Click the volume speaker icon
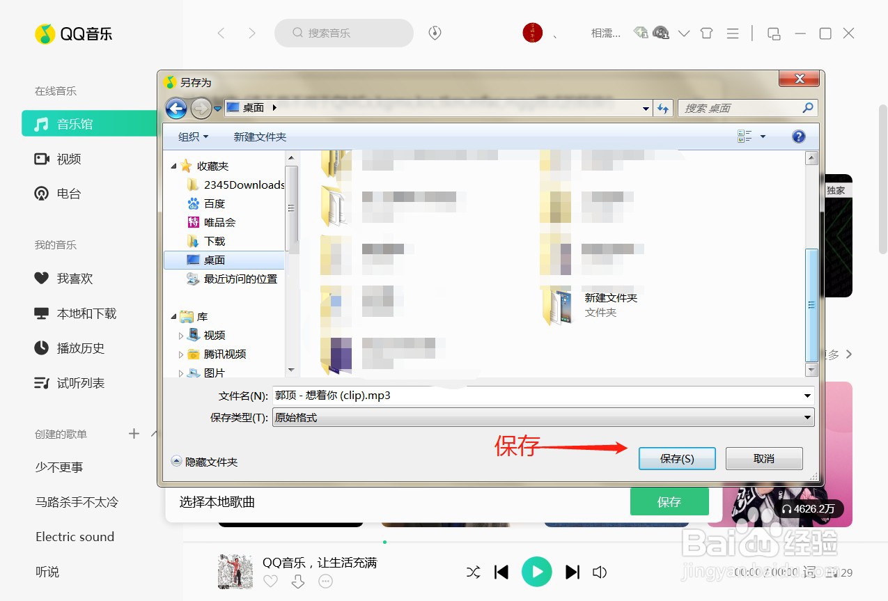 point(600,572)
